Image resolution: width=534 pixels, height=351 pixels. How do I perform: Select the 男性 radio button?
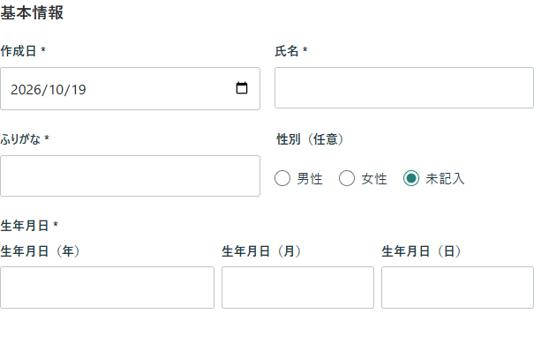(282, 178)
